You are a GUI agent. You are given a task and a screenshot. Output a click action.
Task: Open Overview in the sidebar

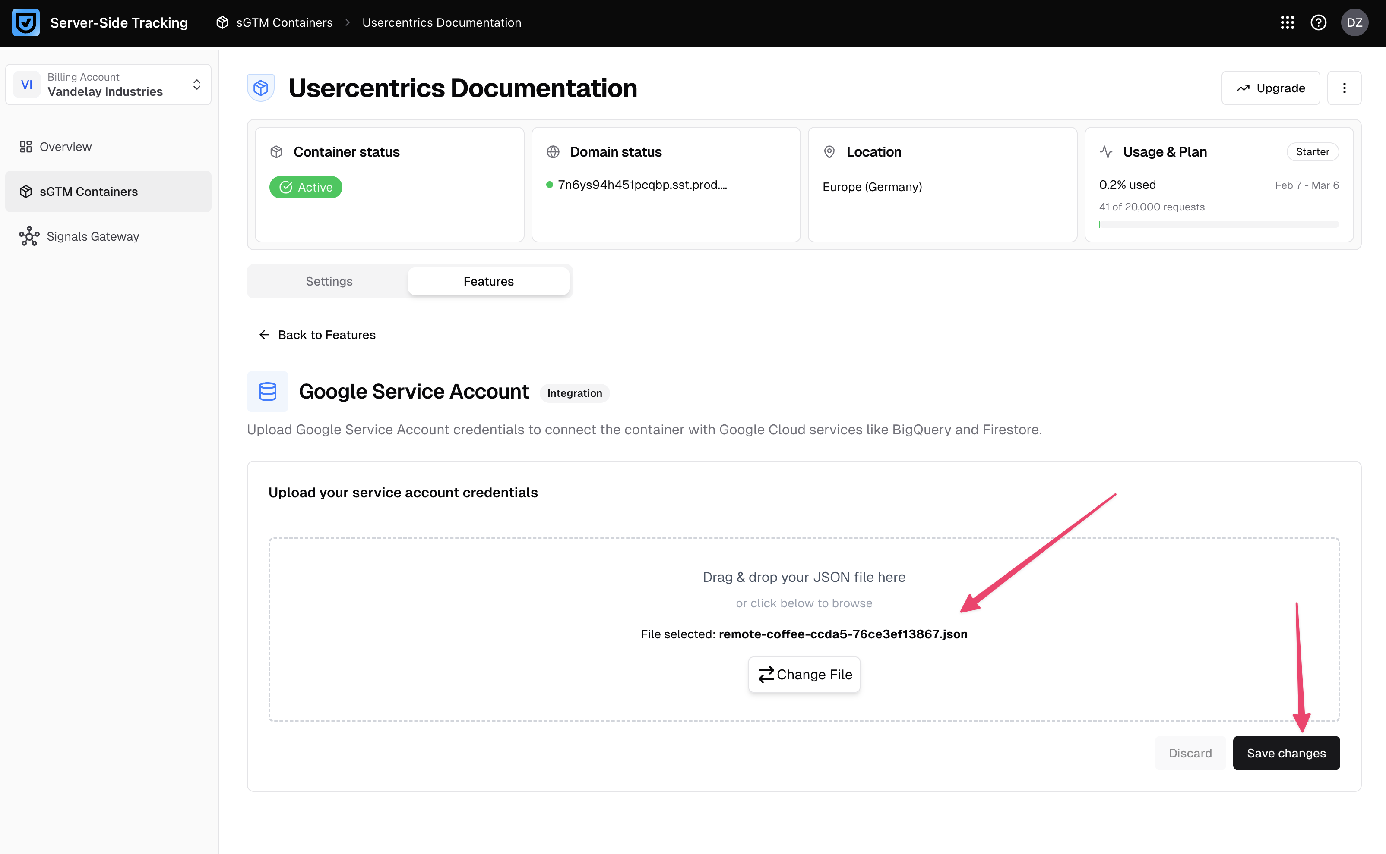tap(65, 147)
